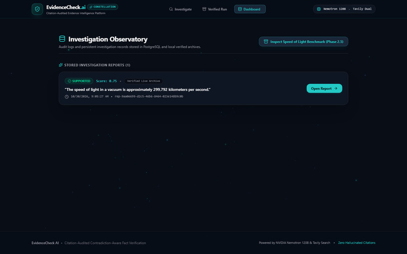407x254 pixels.
Task: Click the chip icon beside Nemotron 120B
Action: pos(319,9)
